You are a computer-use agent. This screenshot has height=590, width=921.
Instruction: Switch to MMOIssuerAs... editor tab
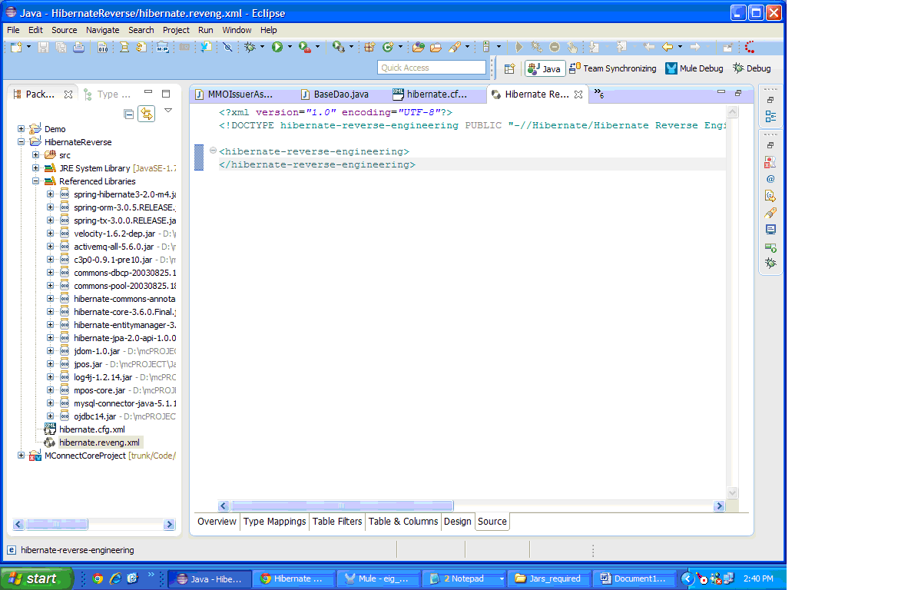tap(240, 94)
